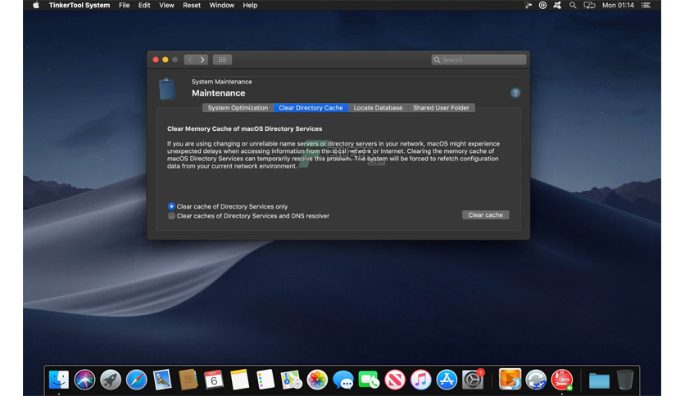The height and width of the screenshot is (396, 685).
Task: Open Messages speech bubble in Dock
Action: click(343, 380)
